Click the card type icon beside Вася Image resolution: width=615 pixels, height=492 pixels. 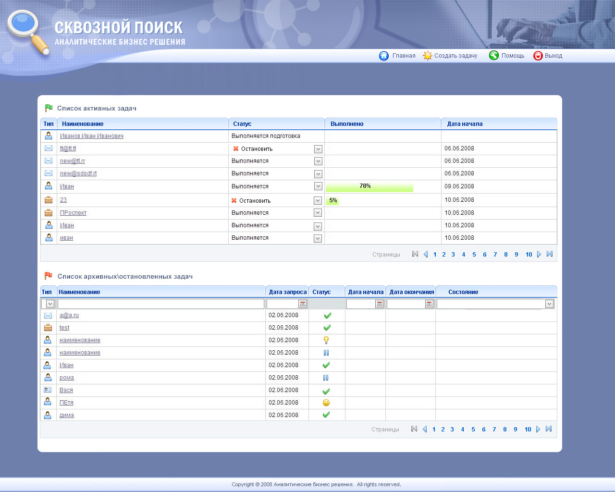click(48, 390)
